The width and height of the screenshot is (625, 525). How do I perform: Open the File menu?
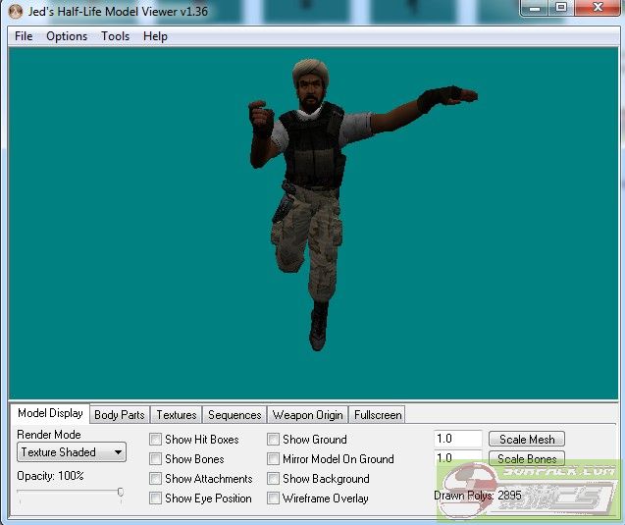(24, 36)
